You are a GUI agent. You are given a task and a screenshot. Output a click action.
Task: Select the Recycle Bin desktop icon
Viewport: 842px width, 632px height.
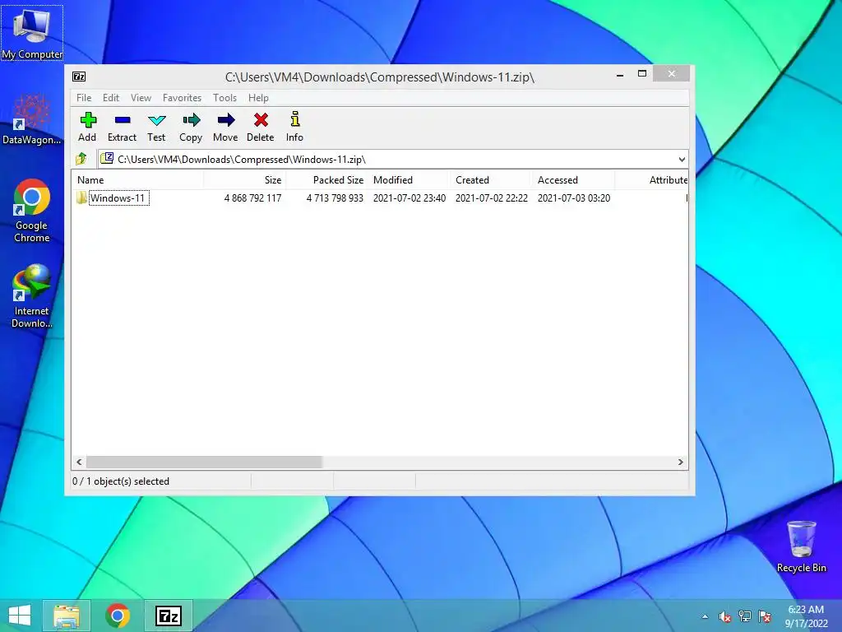tap(801, 546)
